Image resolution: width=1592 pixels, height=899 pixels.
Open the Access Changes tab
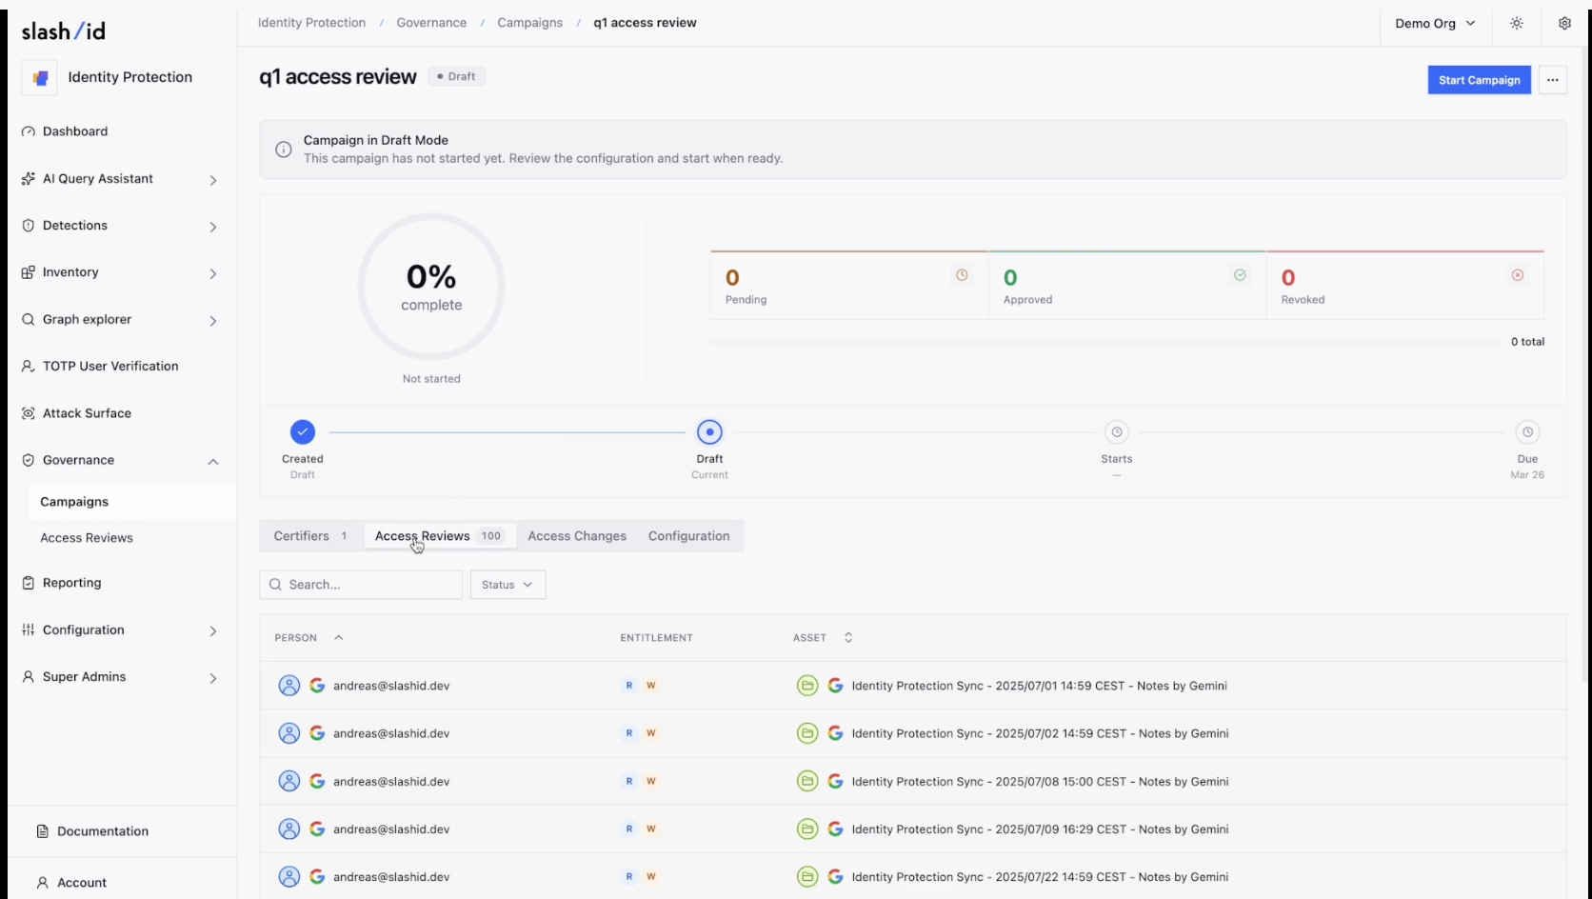coord(576,535)
